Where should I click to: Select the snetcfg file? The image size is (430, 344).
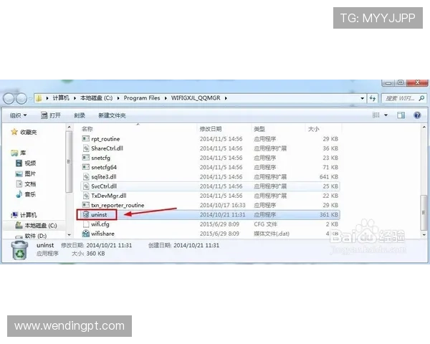[x=210, y=158]
